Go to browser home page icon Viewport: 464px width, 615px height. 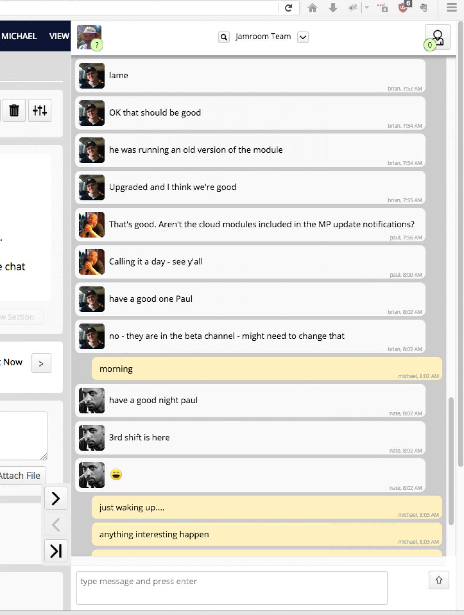(312, 8)
